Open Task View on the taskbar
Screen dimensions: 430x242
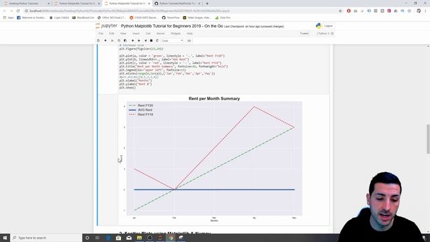[97, 237]
